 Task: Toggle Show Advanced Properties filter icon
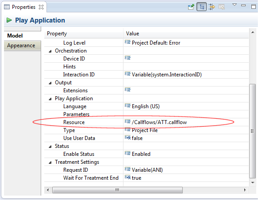[x=212, y=7]
